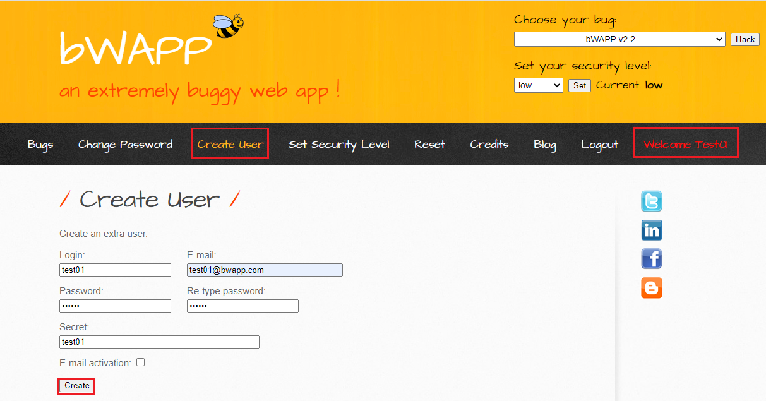Click the 'Choose your bug:' label
The width and height of the screenshot is (766, 401).
point(565,20)
